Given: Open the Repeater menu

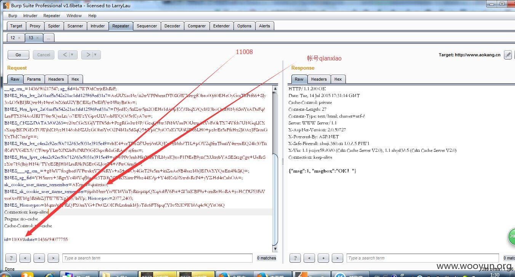Looking at the screenshot, I should click(52, 16).
